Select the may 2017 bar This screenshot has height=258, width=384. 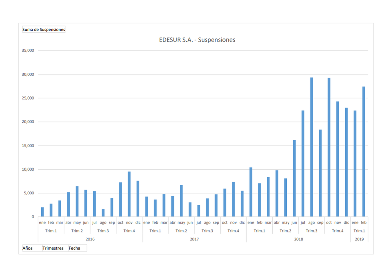181,201
